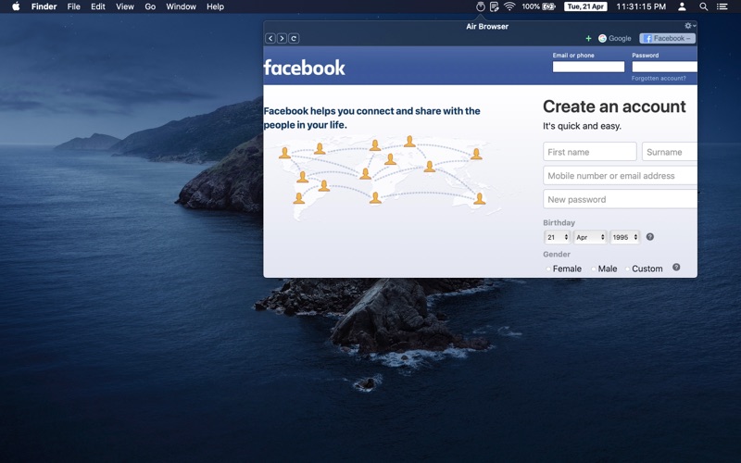The width and height of the screenshot is (741, 463).
Task: Open the Help menu
Action: [215, 6]
